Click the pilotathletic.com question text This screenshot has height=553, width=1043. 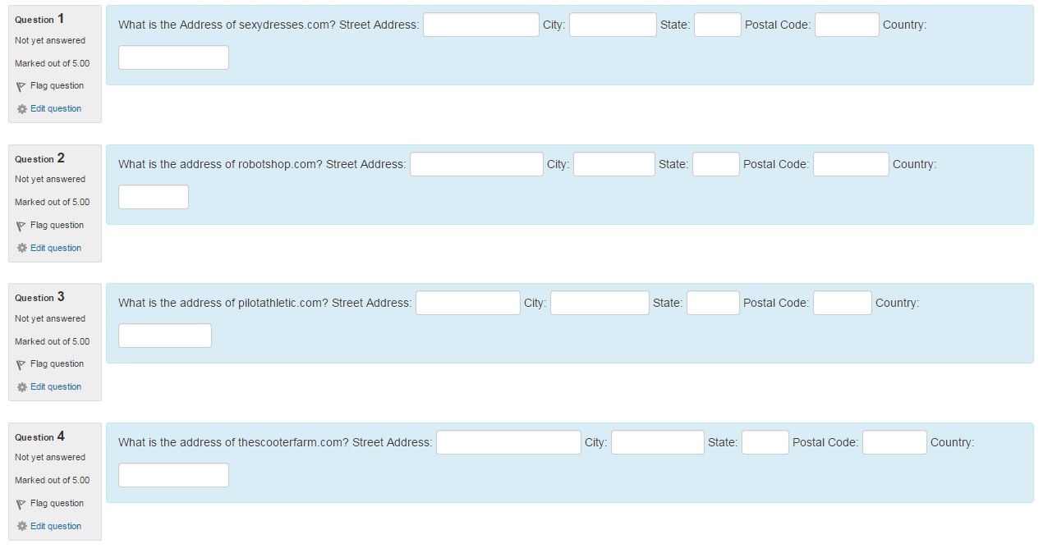click(223, 303)
